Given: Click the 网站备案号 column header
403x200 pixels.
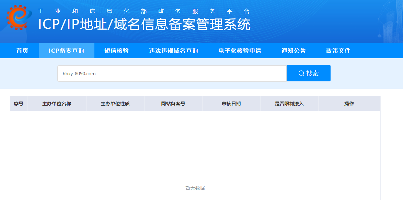Looking at the screenshot, I should (x=173, y=104).
